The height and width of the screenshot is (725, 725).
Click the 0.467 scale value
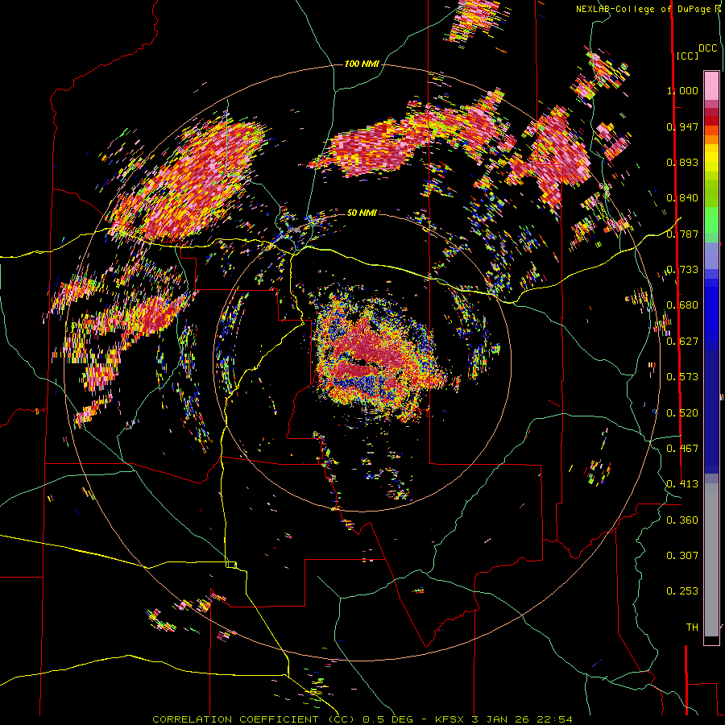tap(682, 449)
